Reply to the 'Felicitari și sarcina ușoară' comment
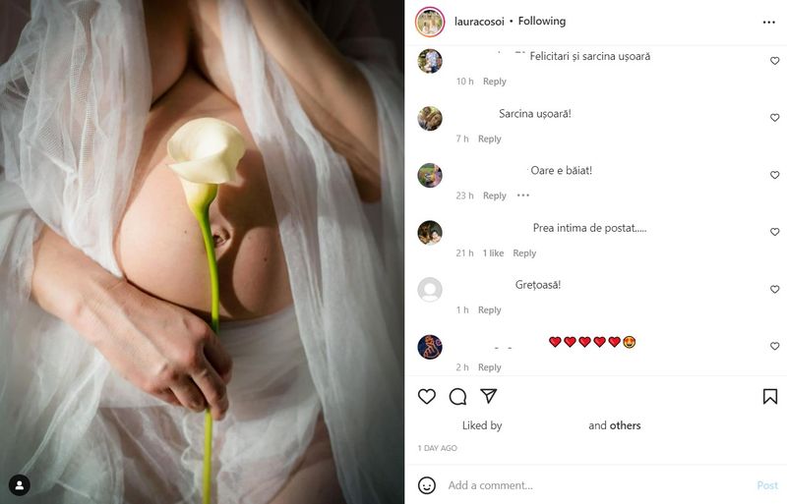The width and height of the screenshot is (787, 504). coord(495,82)
